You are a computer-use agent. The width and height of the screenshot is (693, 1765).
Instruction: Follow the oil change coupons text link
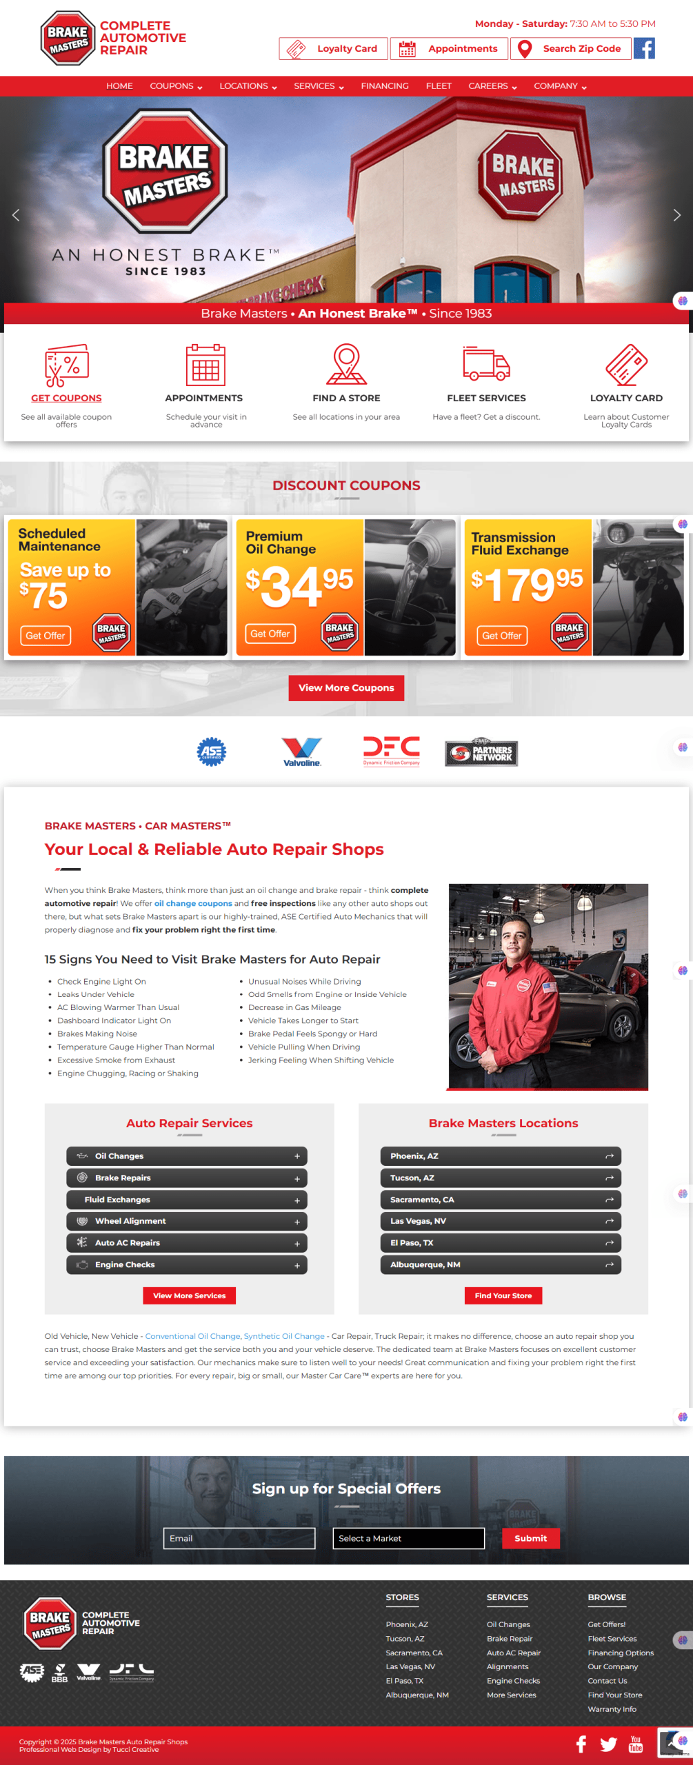tap(193, 903)
